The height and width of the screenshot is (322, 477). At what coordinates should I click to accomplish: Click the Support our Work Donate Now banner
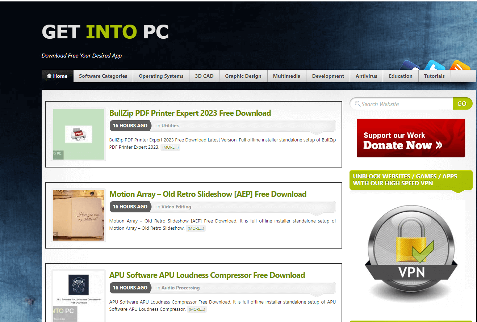411,138
